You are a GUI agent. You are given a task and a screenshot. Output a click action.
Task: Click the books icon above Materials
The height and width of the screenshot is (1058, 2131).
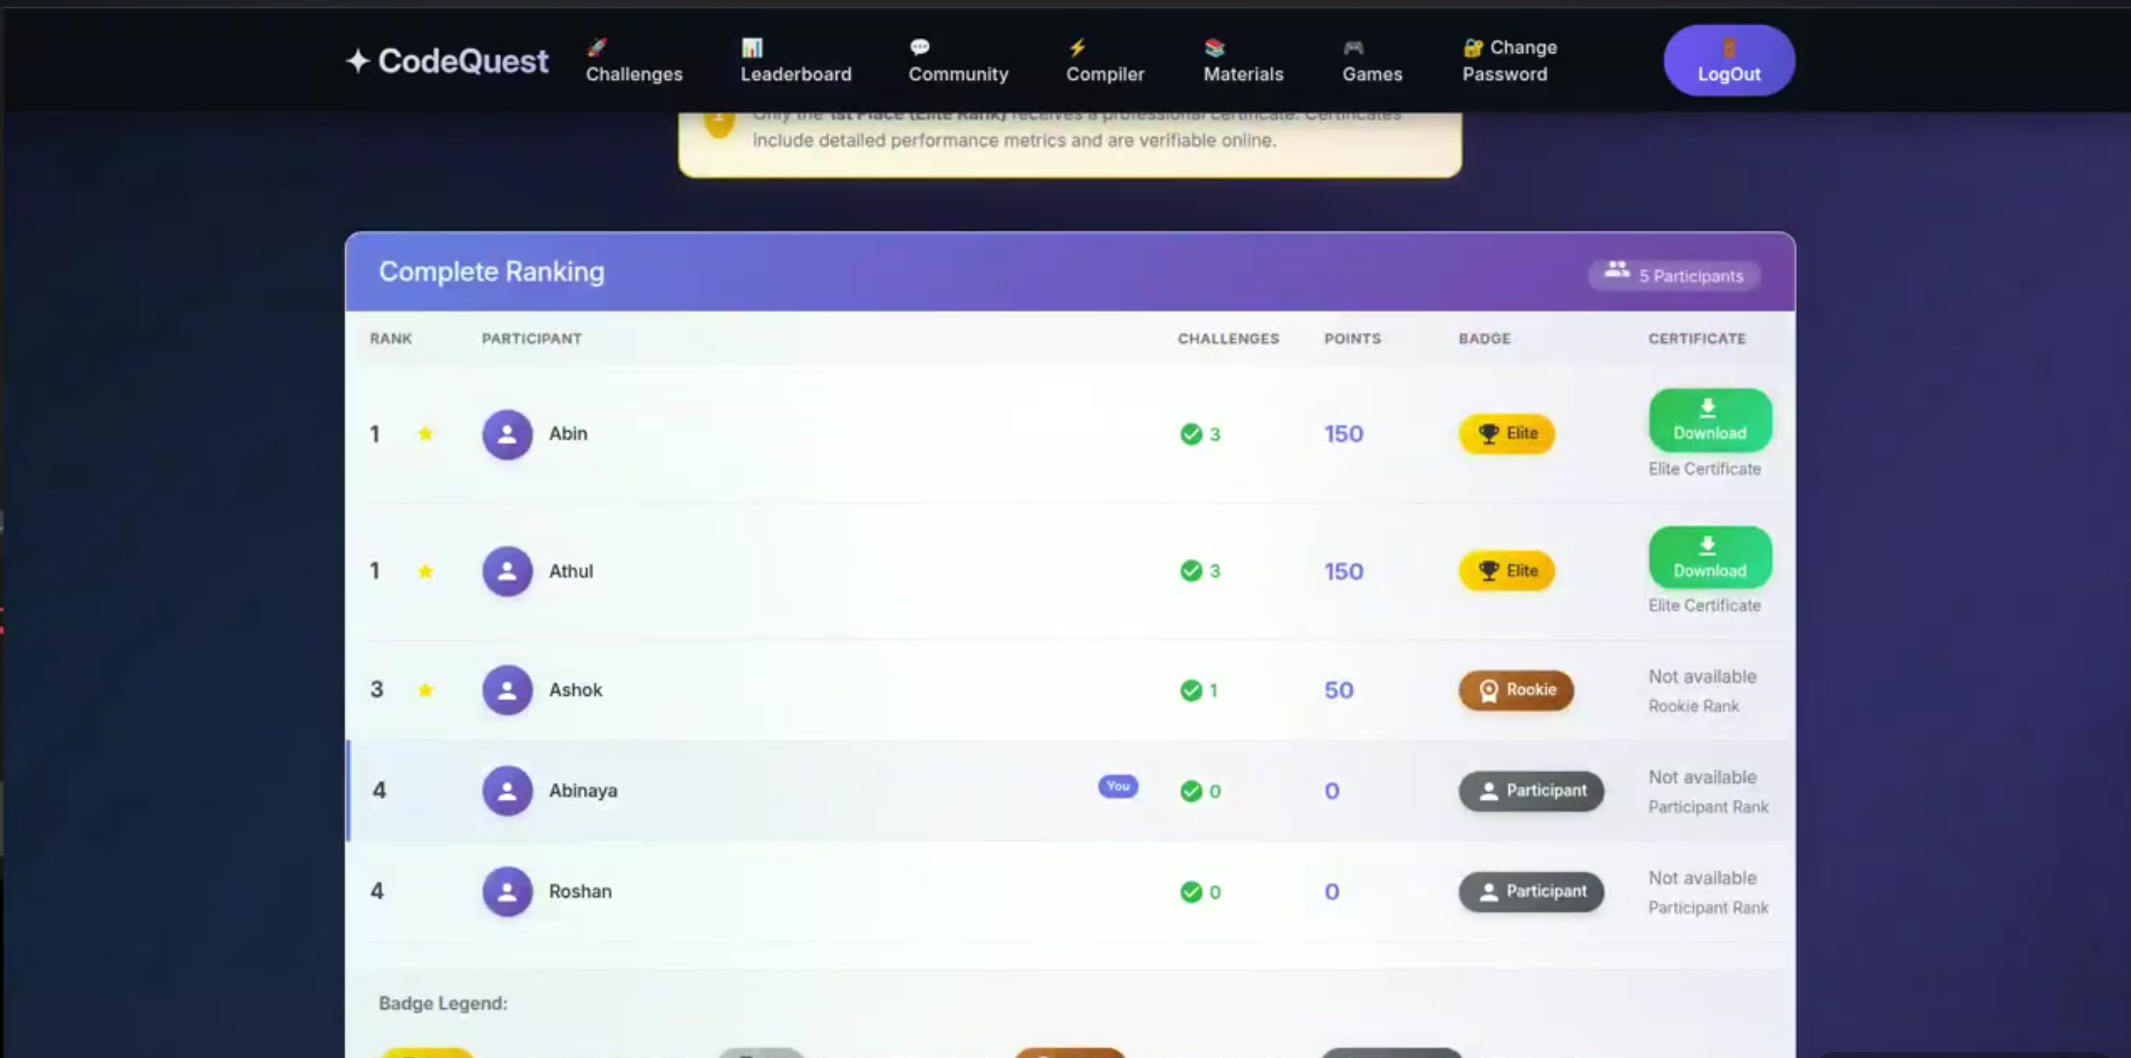[1213, 47]
